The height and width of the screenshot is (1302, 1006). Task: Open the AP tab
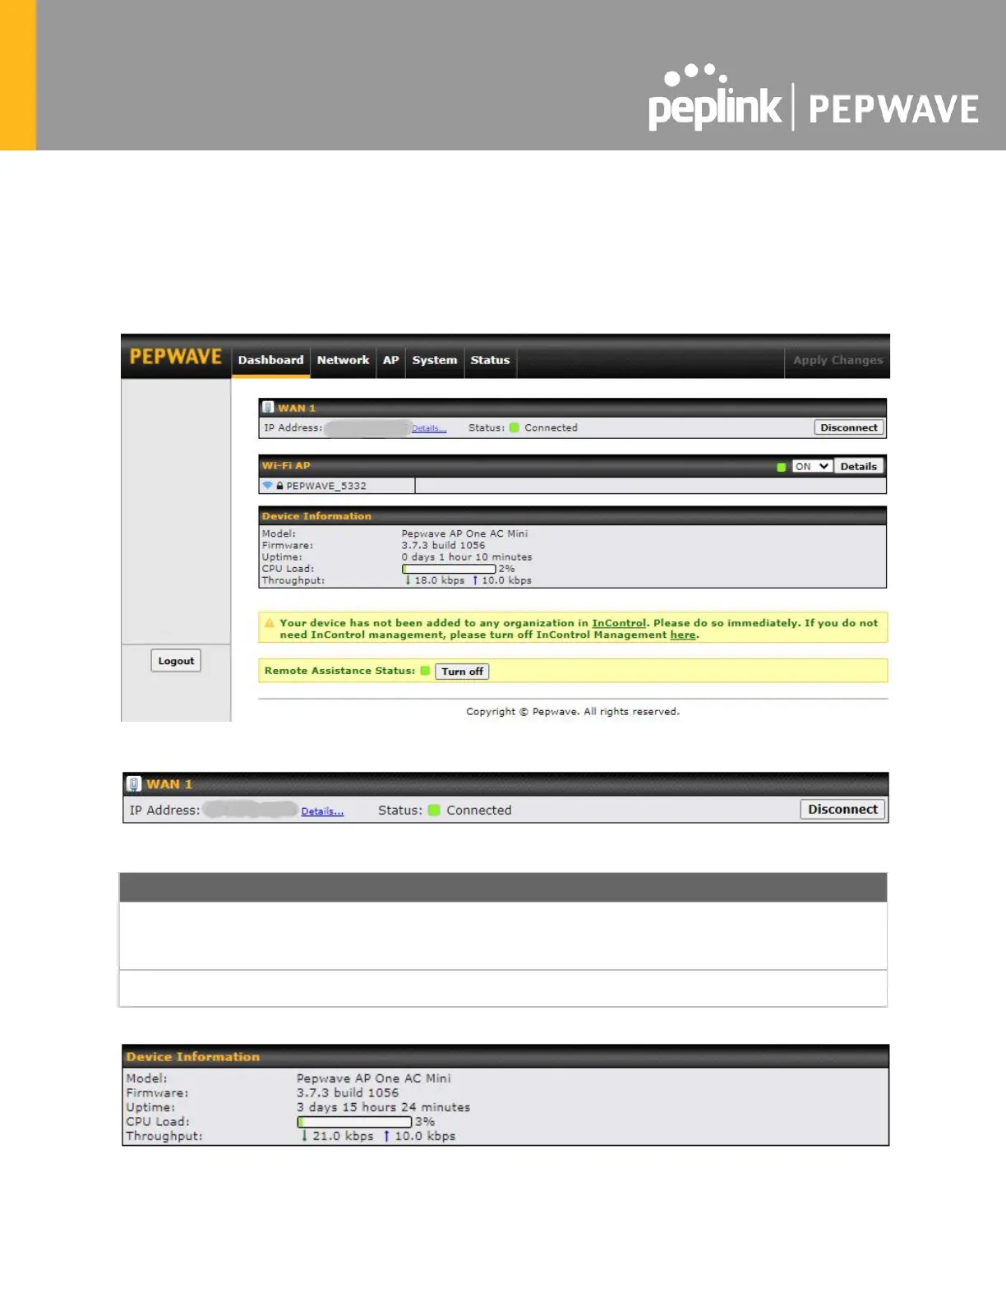(390, 360)
